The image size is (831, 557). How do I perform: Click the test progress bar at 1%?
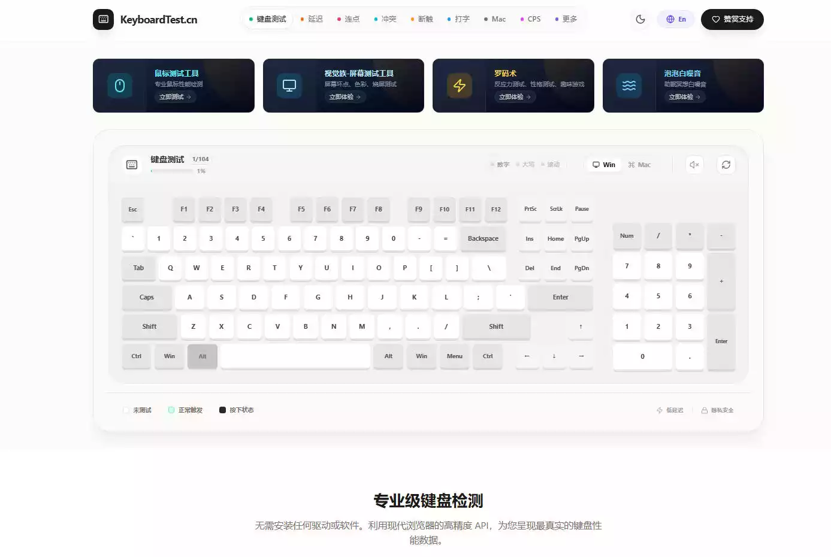click(172, 171)
